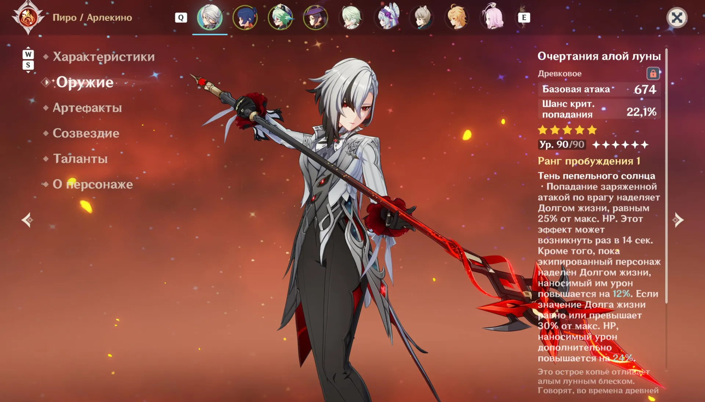
Task: Close the character screen with the X button
Action: 677,18
